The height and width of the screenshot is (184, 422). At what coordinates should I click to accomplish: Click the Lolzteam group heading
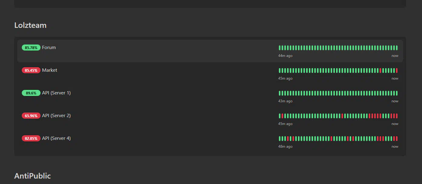[31, 25]
